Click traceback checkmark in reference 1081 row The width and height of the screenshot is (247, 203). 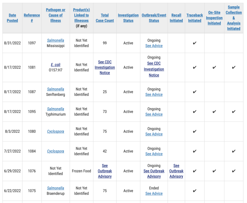pos(195,67)
